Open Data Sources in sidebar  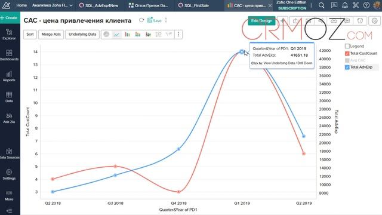[9, 153]
